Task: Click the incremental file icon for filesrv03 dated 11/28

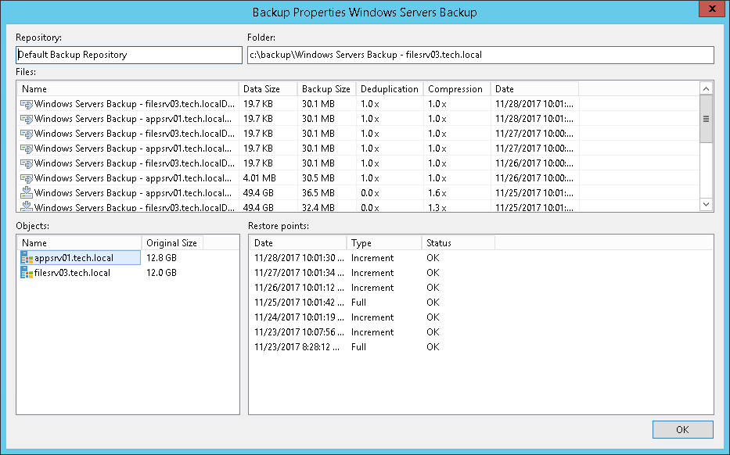Action: click(27, 104)
